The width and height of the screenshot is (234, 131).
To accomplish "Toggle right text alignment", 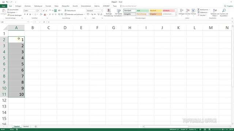I will (x=55, y=15).
